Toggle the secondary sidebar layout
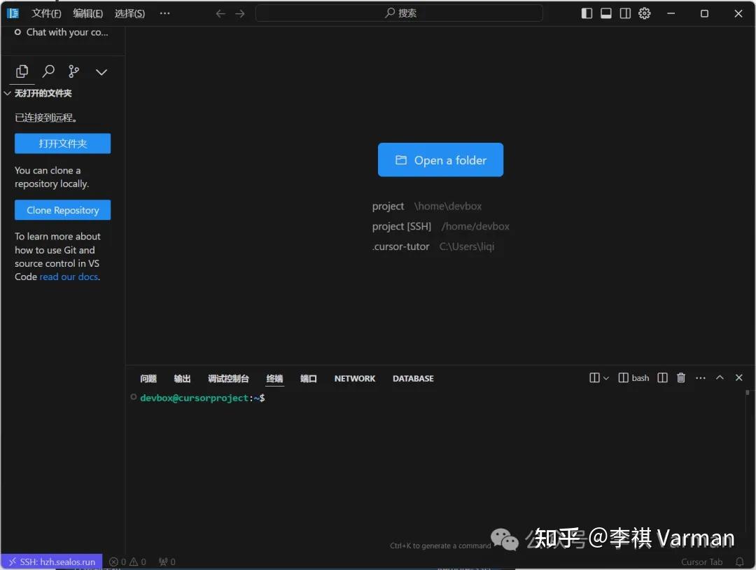The image size is (756, 570). tap(624, 13)
